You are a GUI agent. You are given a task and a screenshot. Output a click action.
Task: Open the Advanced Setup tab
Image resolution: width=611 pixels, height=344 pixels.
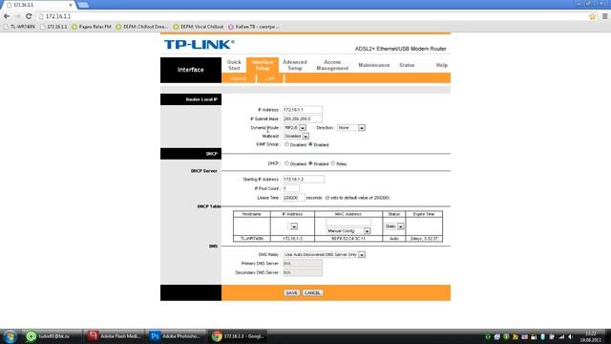click(x=295, y=65)
